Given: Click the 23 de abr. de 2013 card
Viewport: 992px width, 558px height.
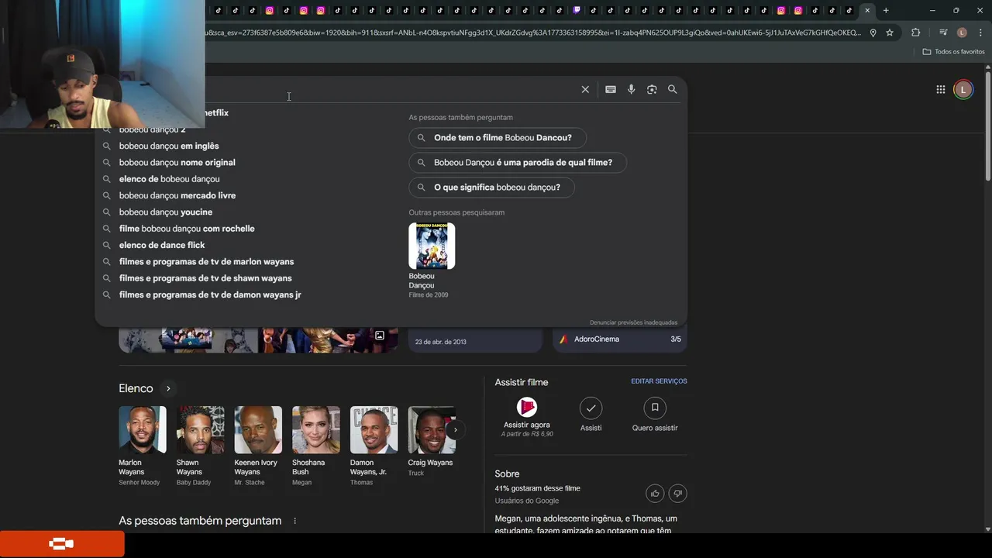Looking at the screenshot, I should [475, 341].
